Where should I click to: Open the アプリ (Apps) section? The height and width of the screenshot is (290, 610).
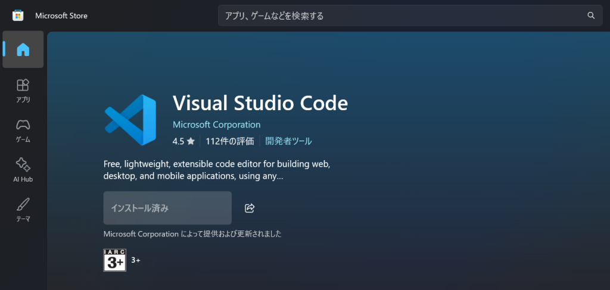click(x=23, y=90)
